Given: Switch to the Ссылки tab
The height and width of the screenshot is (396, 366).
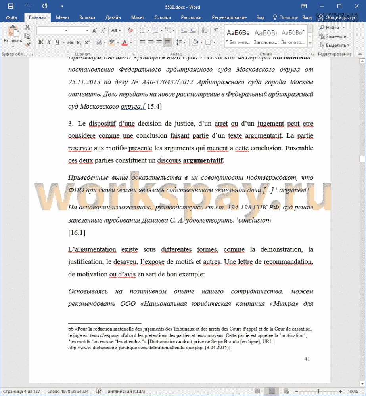Looking at the screenshot, I should [x=163, y=17].
